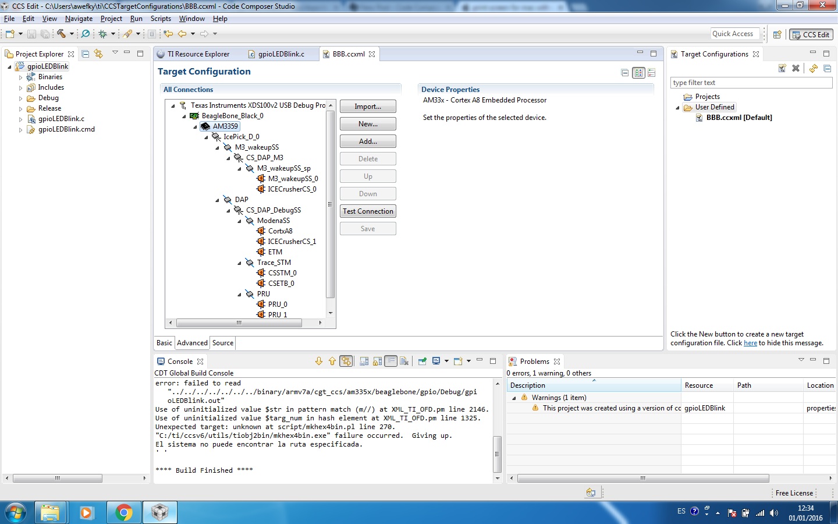Screen dimensions: 838x524
Task: Toggle Console Scroll Lock
Action: [x=378, y=361]
